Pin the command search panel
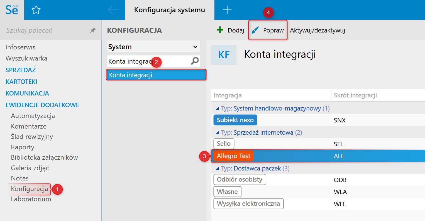This screenshot has width=425, height=221. (93, 31)
